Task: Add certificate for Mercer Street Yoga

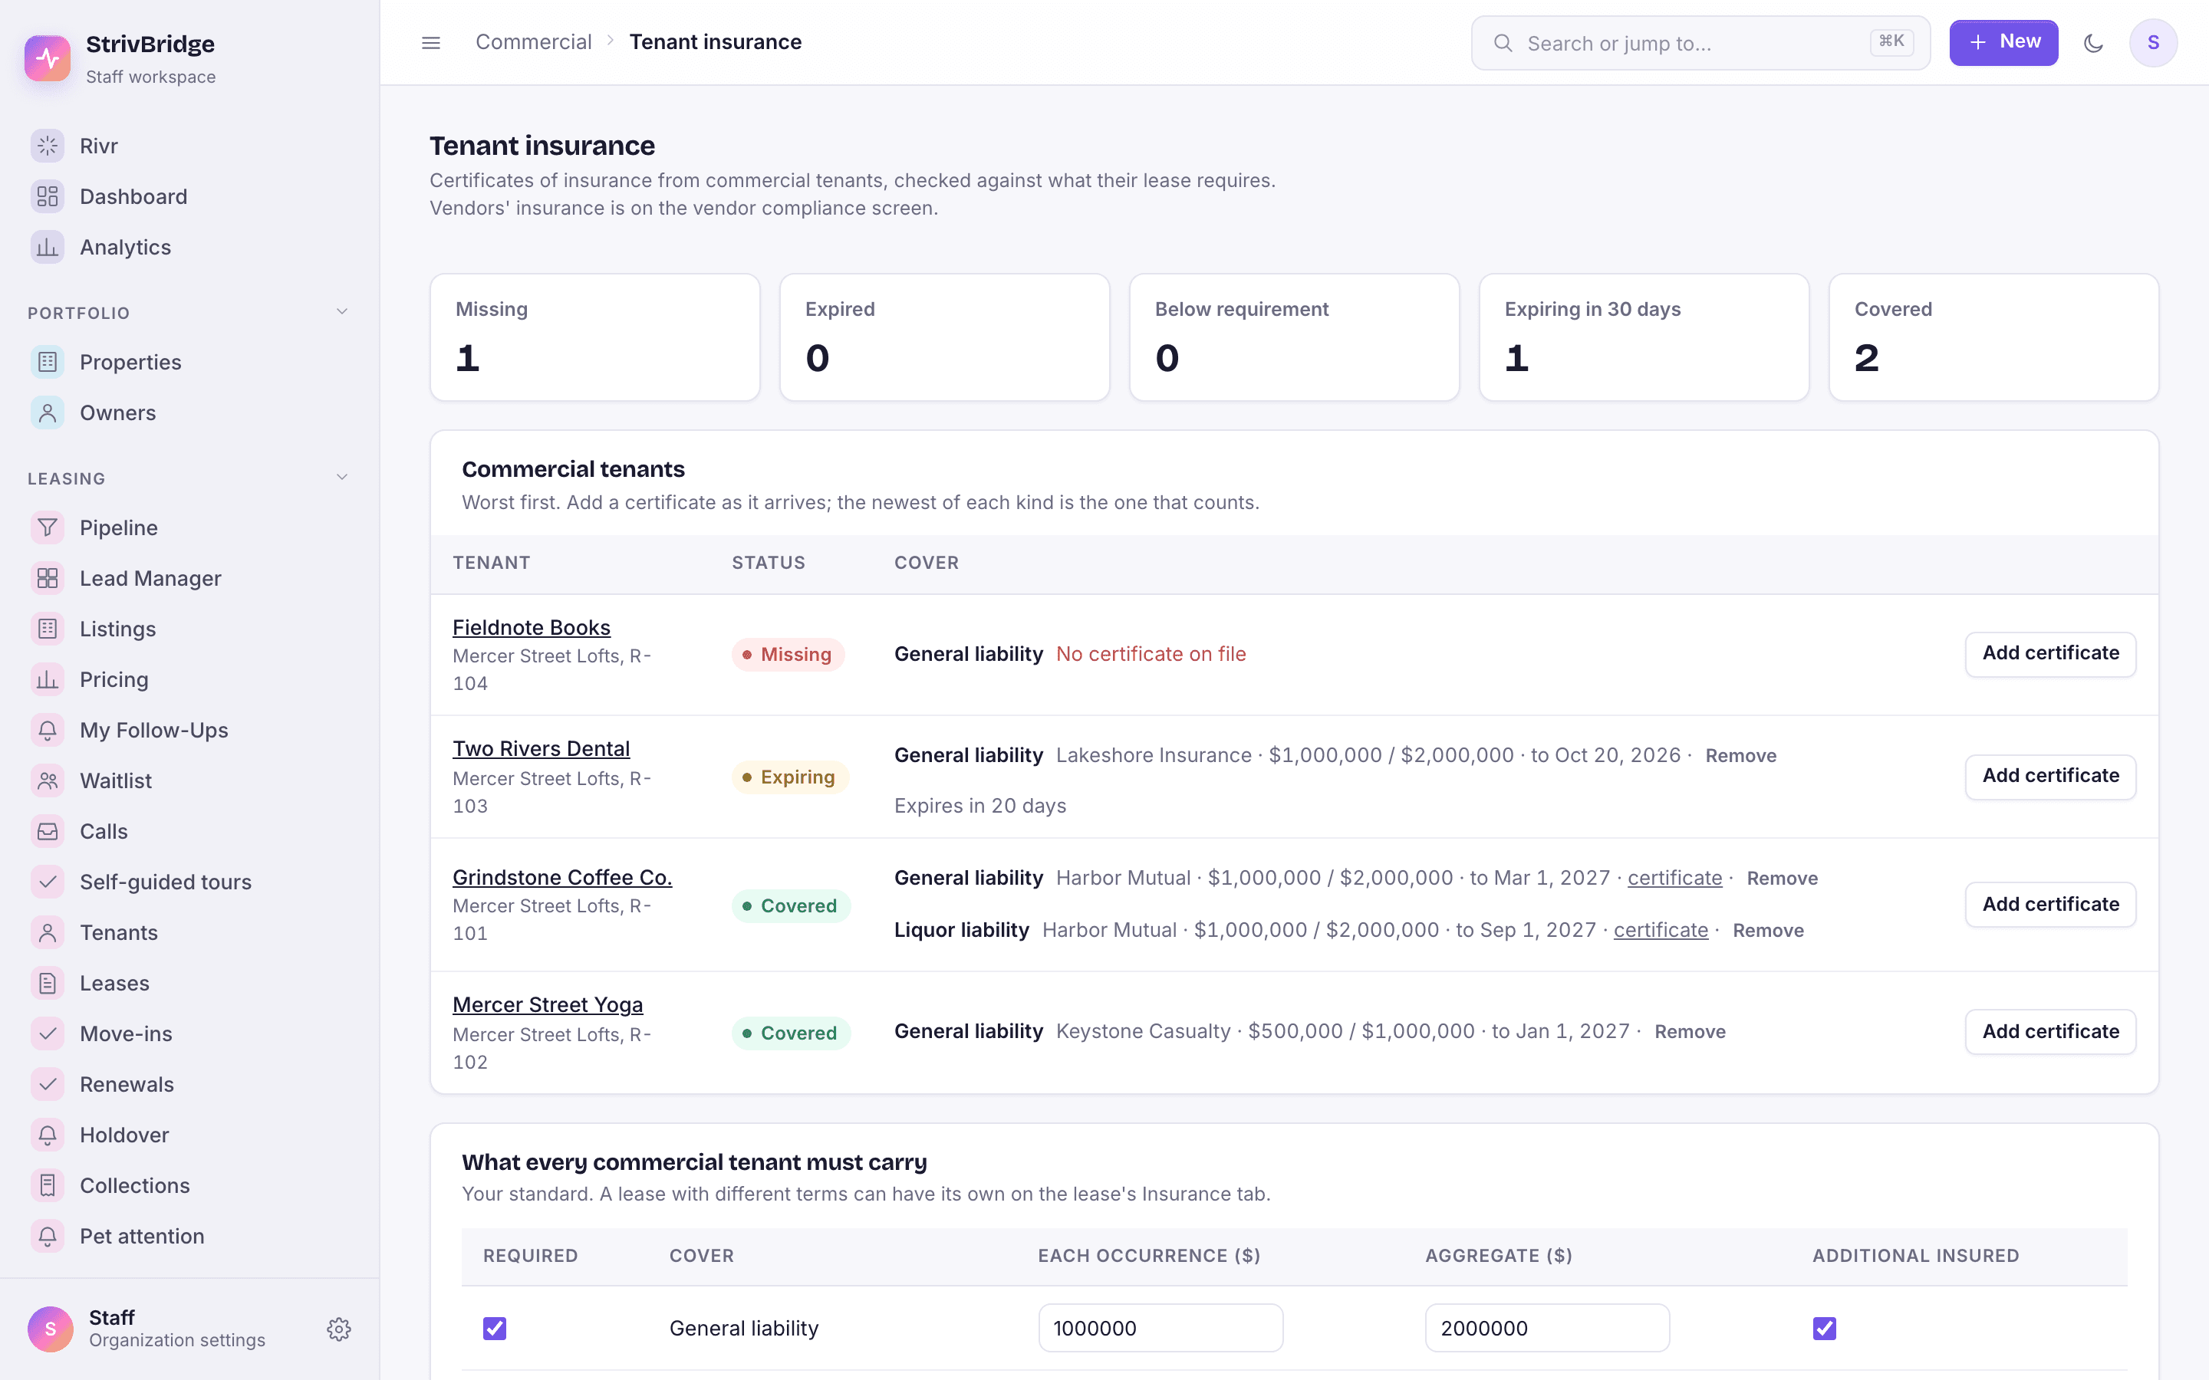Action: 2050,1031
